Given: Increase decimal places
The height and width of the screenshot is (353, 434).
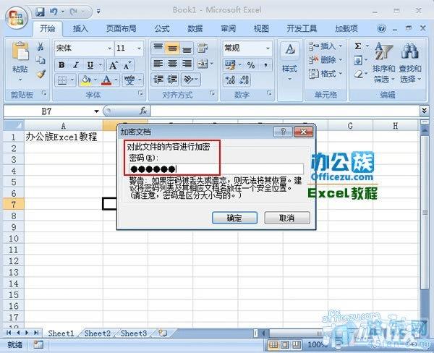Looking at the screenshot, I should click(230, 80).
